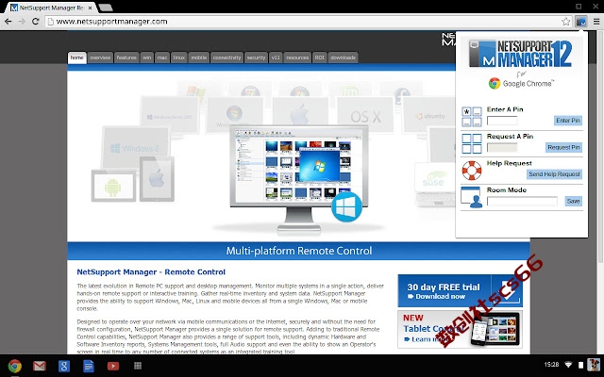Click the central monitor screenshot image
The image size is (604, 377).
[x=298, y=166]
